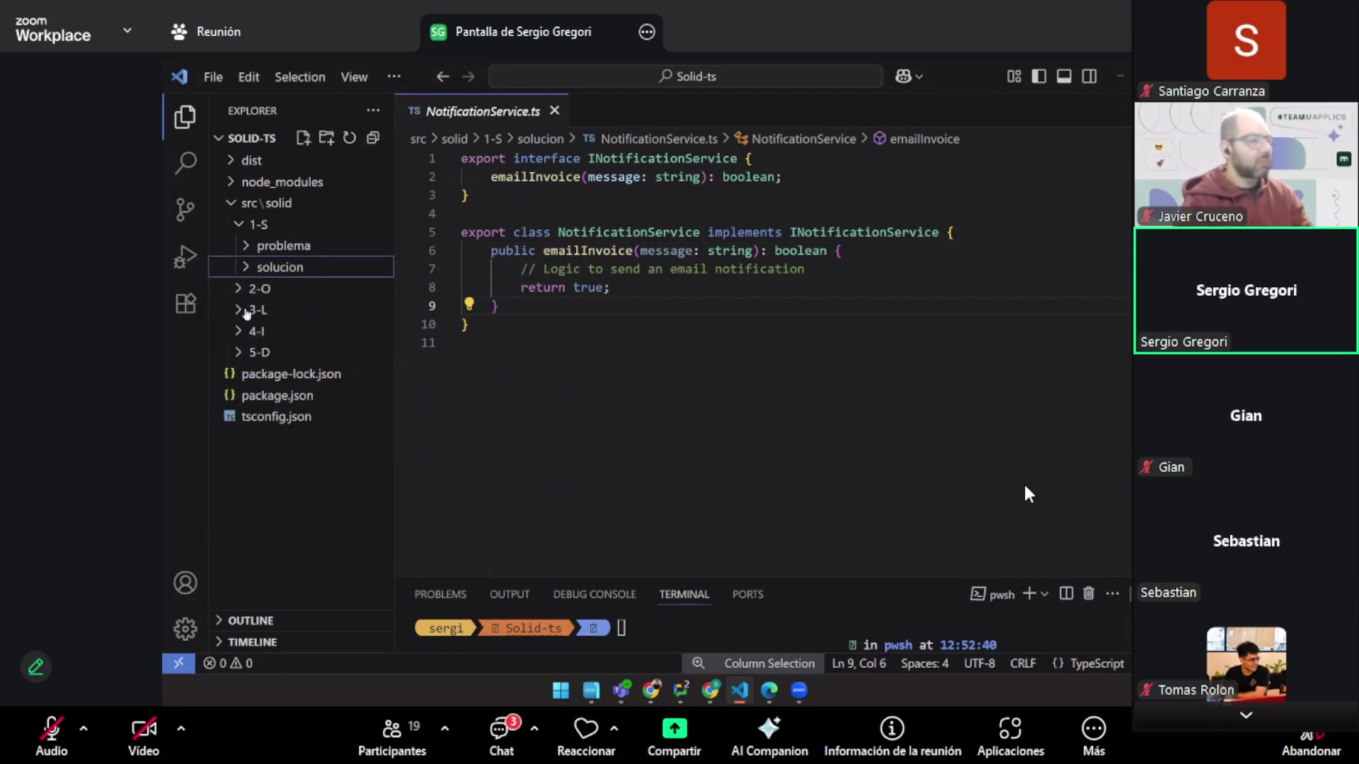This screenshot has height=764, width=1359.
Task: Open the Selection menu
Action: click(299, 77)
